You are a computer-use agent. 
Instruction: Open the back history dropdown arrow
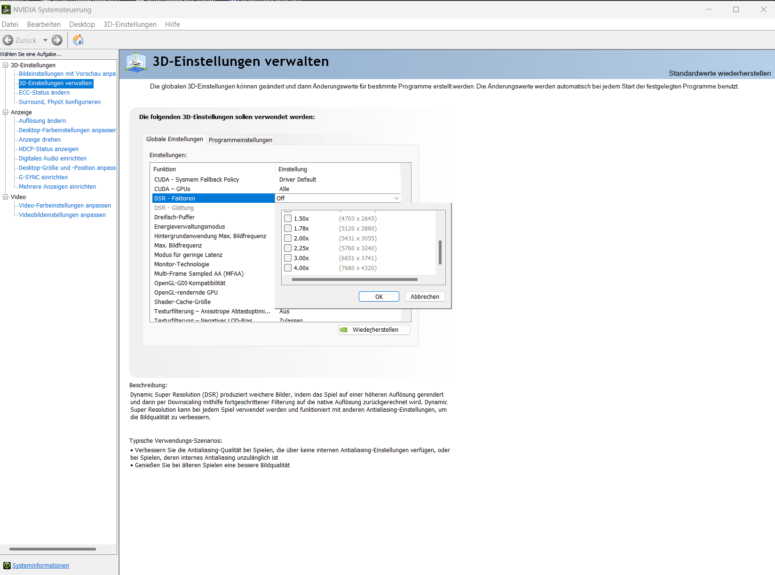(45, 40)
